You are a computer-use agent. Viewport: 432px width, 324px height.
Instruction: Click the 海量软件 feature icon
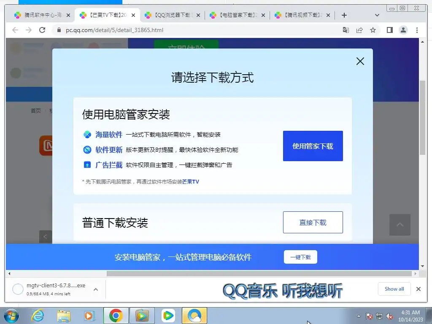[x=87, y=135]
